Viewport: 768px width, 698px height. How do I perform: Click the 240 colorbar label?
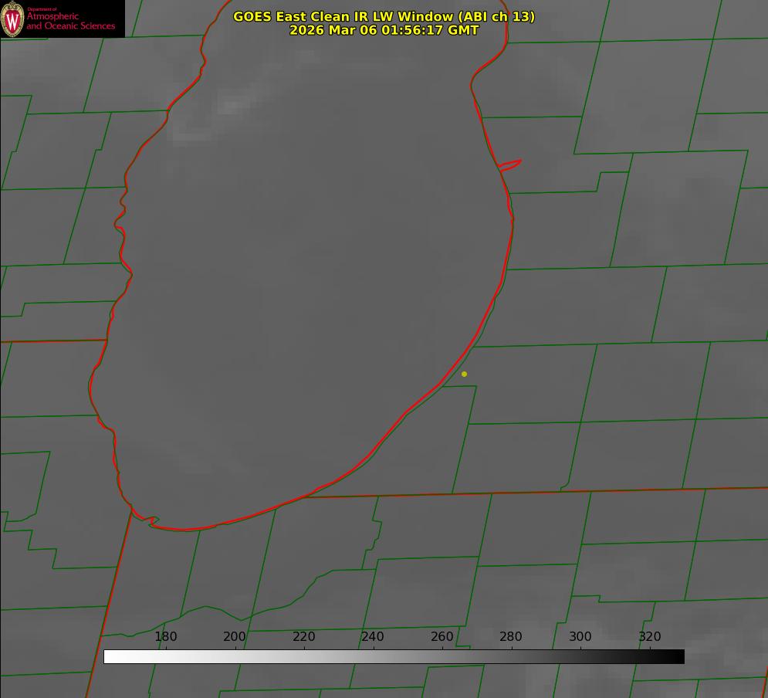coord(373,636)
